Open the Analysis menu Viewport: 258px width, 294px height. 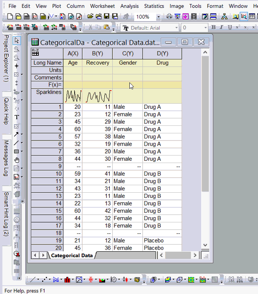coord(129,6)
